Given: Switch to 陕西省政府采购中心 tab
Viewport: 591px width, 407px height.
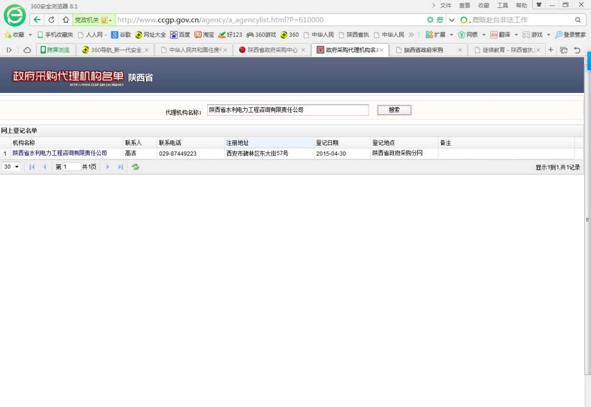Looking at the screenshot, I should click(272, 50).
